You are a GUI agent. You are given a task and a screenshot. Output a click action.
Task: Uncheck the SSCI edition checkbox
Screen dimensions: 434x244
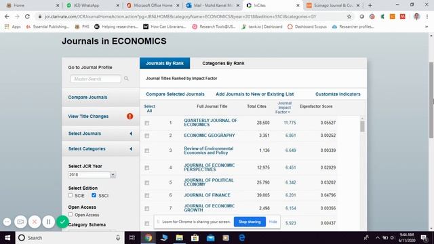coord(94,195)
